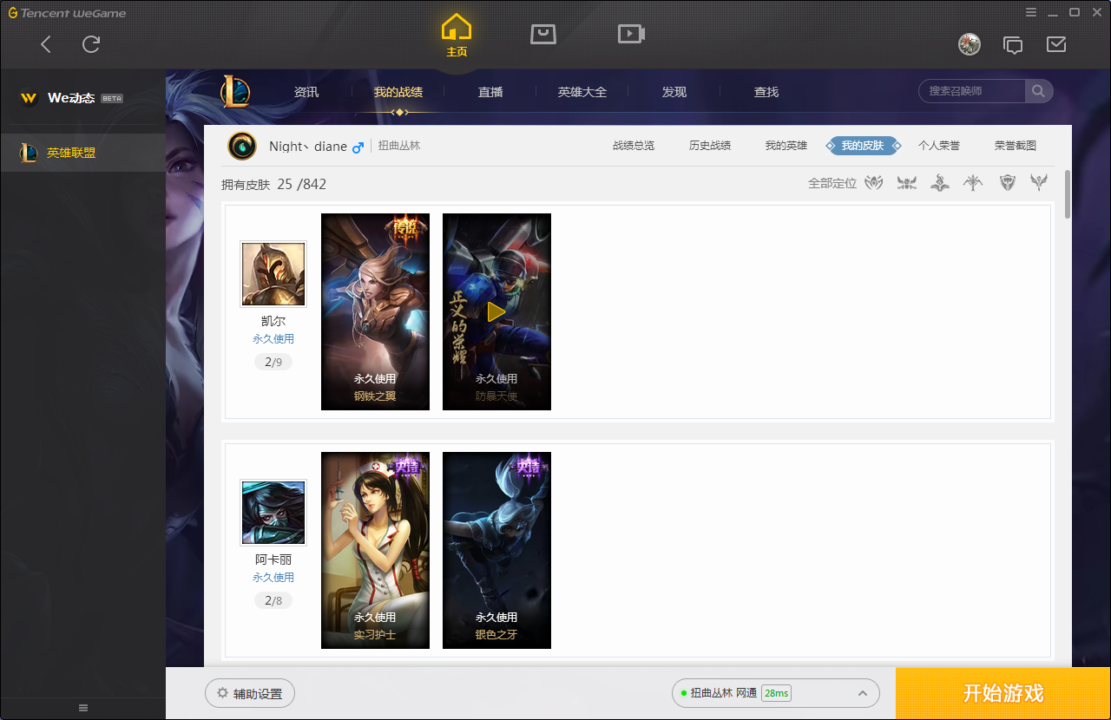Click the 扭曲丛林 text beside summoner name

tap(399, 146)
